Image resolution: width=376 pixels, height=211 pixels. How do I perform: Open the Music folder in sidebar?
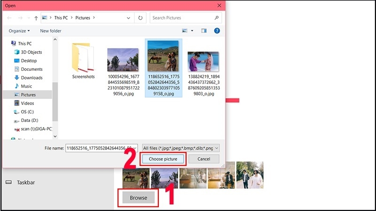[26, 86]
